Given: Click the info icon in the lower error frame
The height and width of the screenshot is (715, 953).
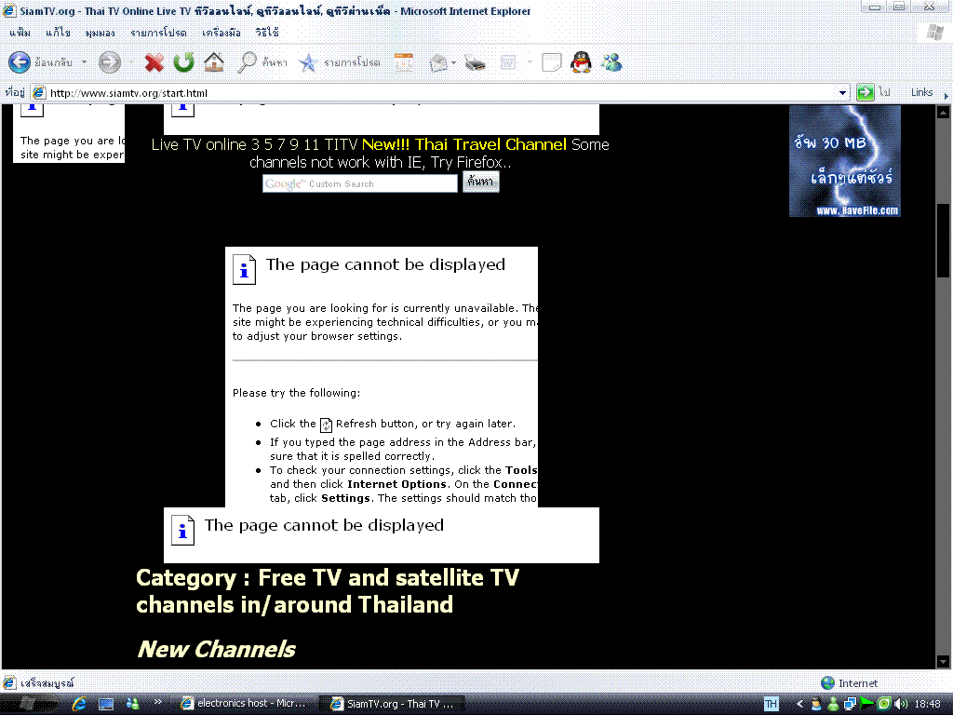Looking at the screenshot, I should point(182,530).
